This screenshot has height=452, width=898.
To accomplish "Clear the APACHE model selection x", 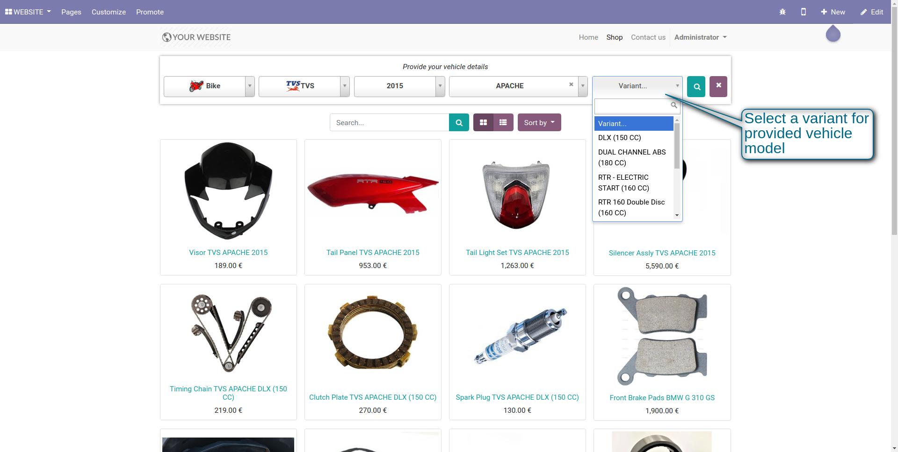I will tap(571, 85).
